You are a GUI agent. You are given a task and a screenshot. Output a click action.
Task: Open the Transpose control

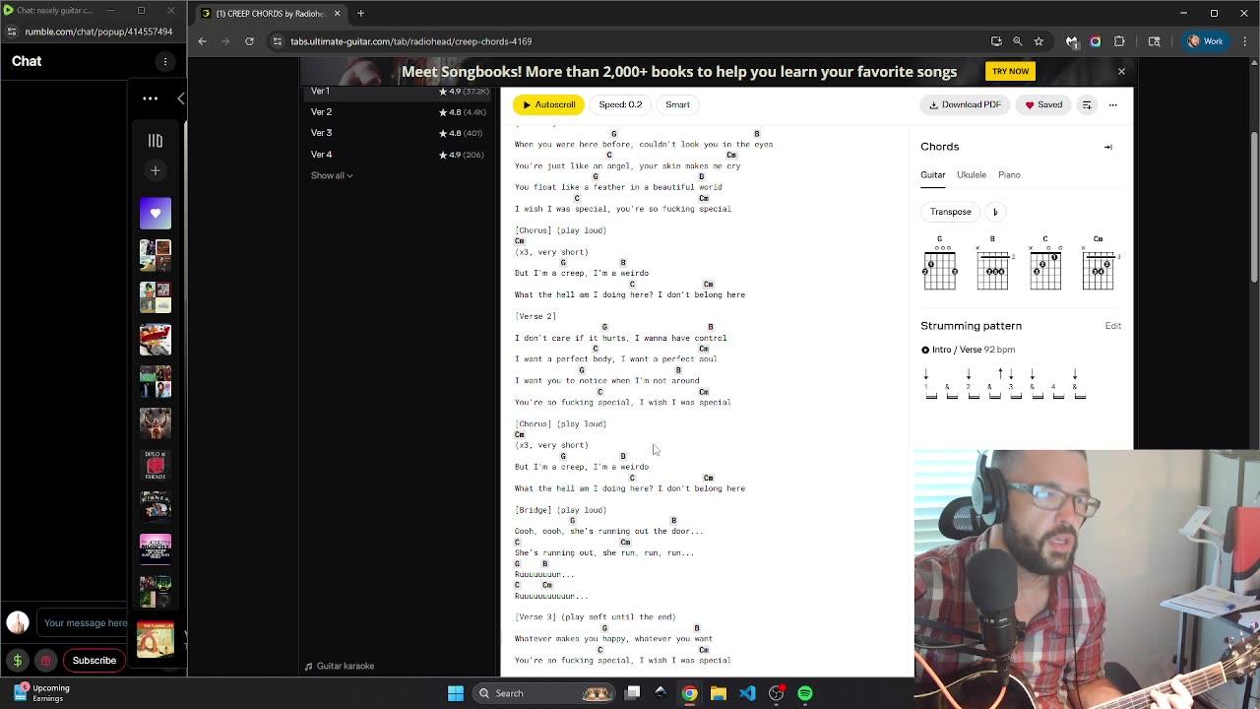(951, 212)
